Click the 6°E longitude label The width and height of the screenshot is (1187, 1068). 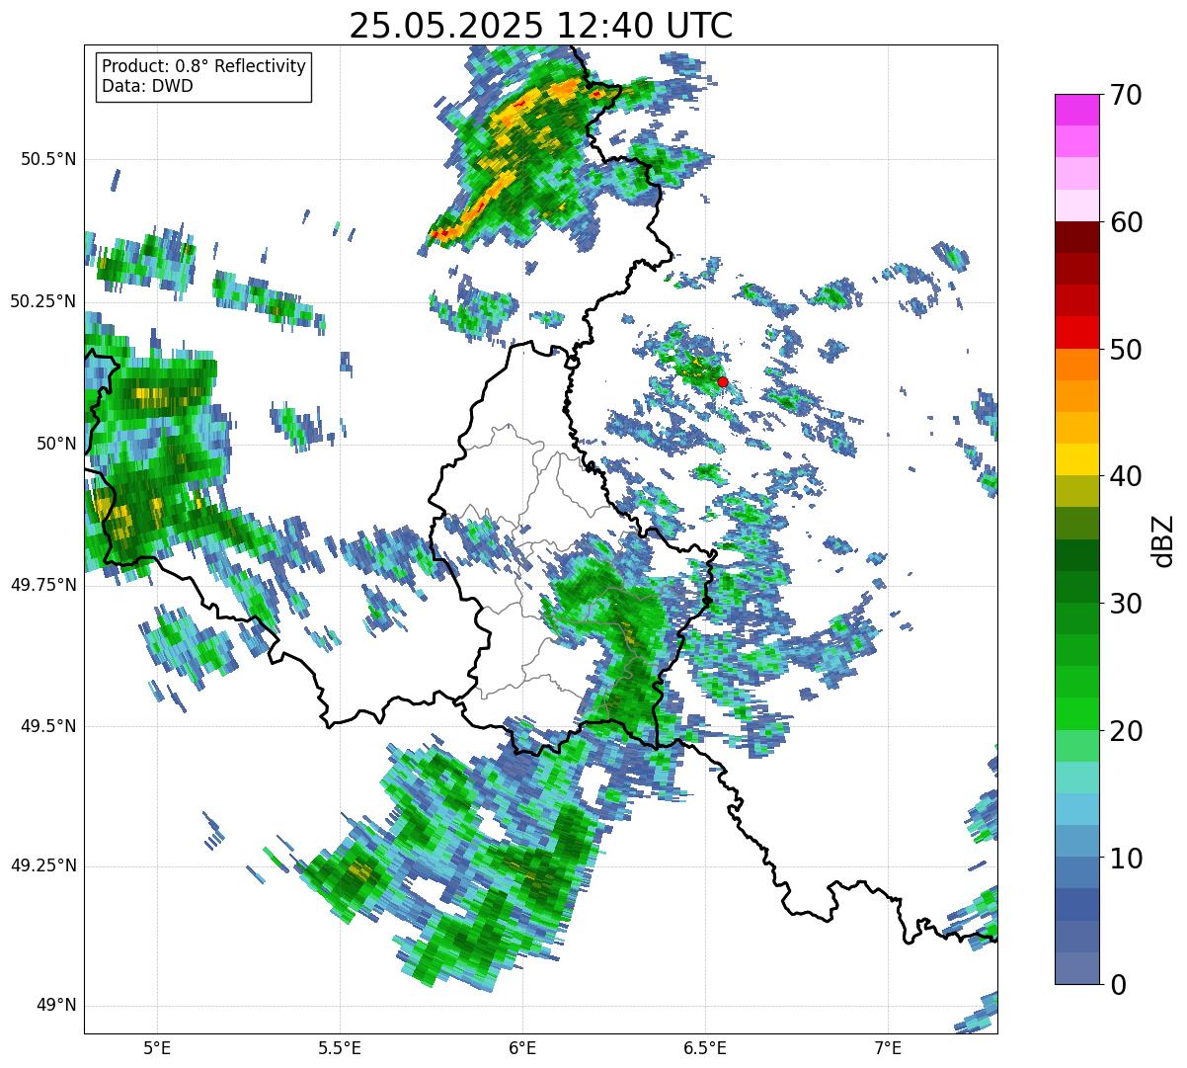click(x=522, y=1048)
